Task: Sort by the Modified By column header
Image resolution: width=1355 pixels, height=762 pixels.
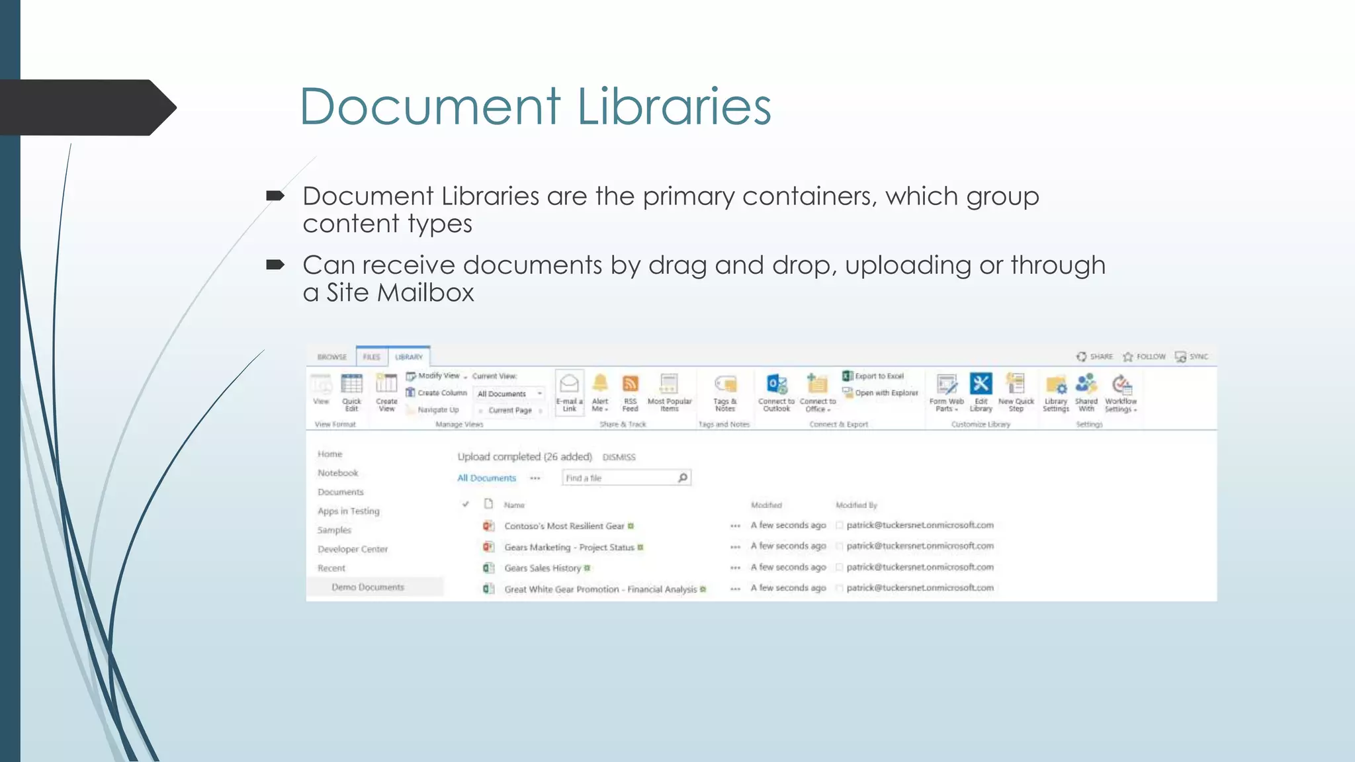Action: click(x=856, y=505)
